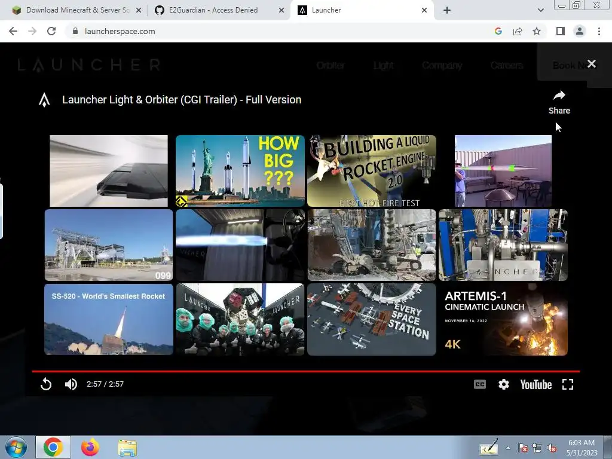
Task: Mute the video volume speaker icon
Action: click(71, 384)
